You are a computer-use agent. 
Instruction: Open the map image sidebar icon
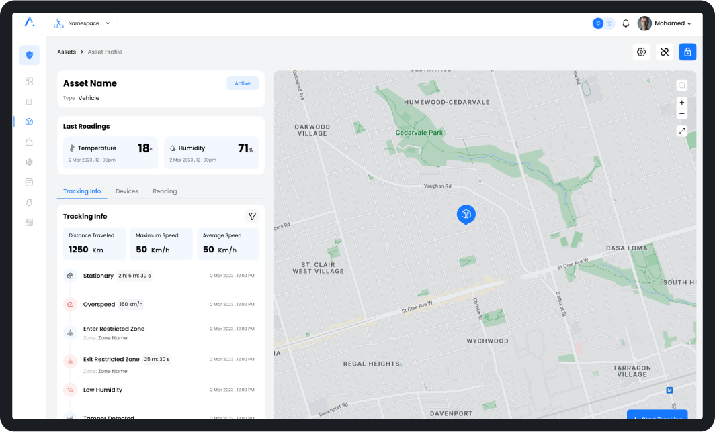(29, 223)
